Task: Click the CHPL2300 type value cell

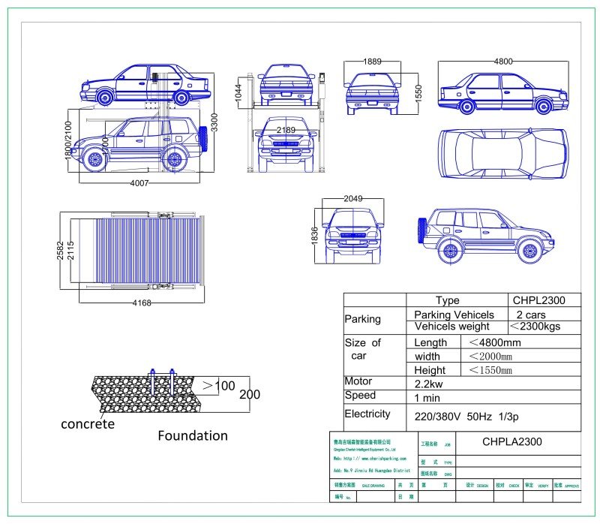Action: [x=534, y=300]
